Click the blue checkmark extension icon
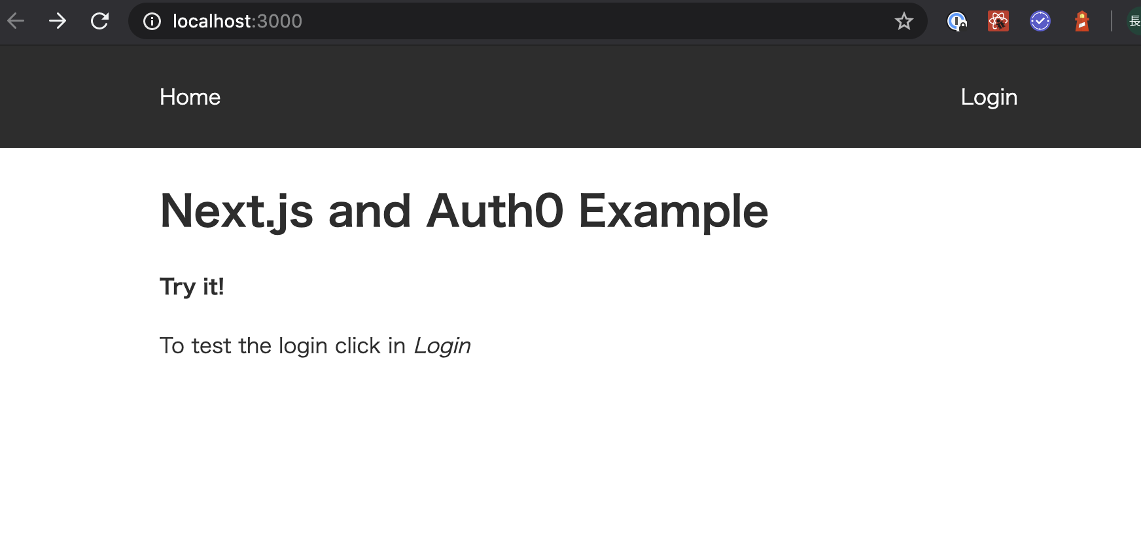 1040,22
